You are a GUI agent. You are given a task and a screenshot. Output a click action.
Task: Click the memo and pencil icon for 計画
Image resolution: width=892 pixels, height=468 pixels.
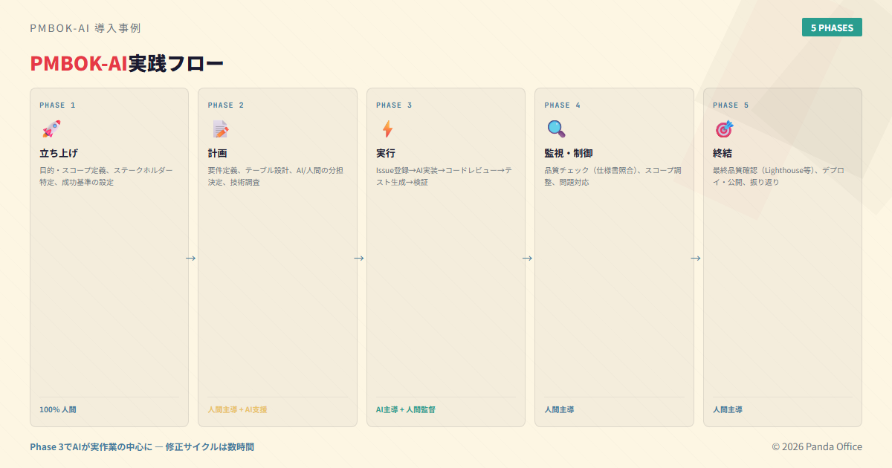click(220, 129)
